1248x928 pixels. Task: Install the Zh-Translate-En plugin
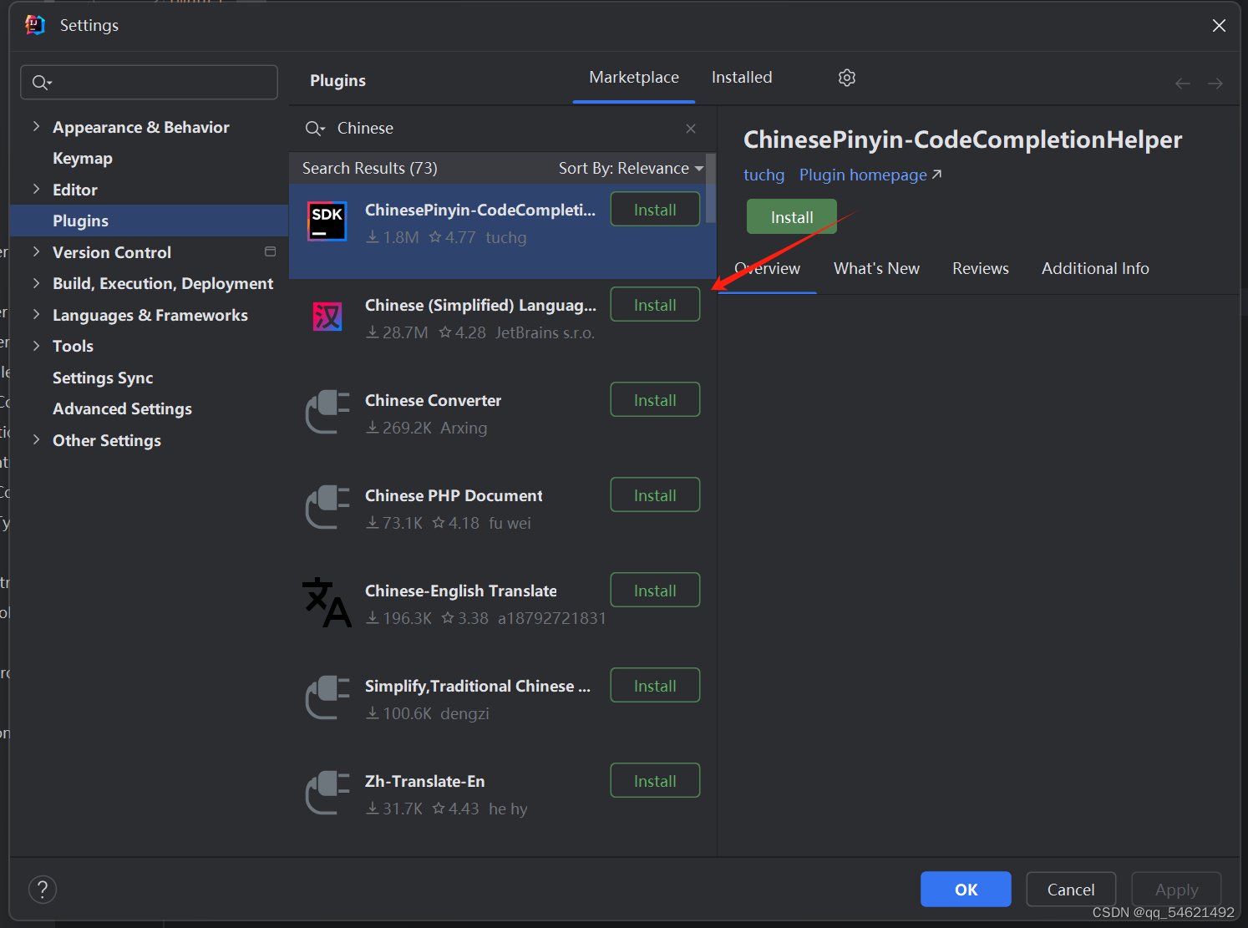point(655,781)
